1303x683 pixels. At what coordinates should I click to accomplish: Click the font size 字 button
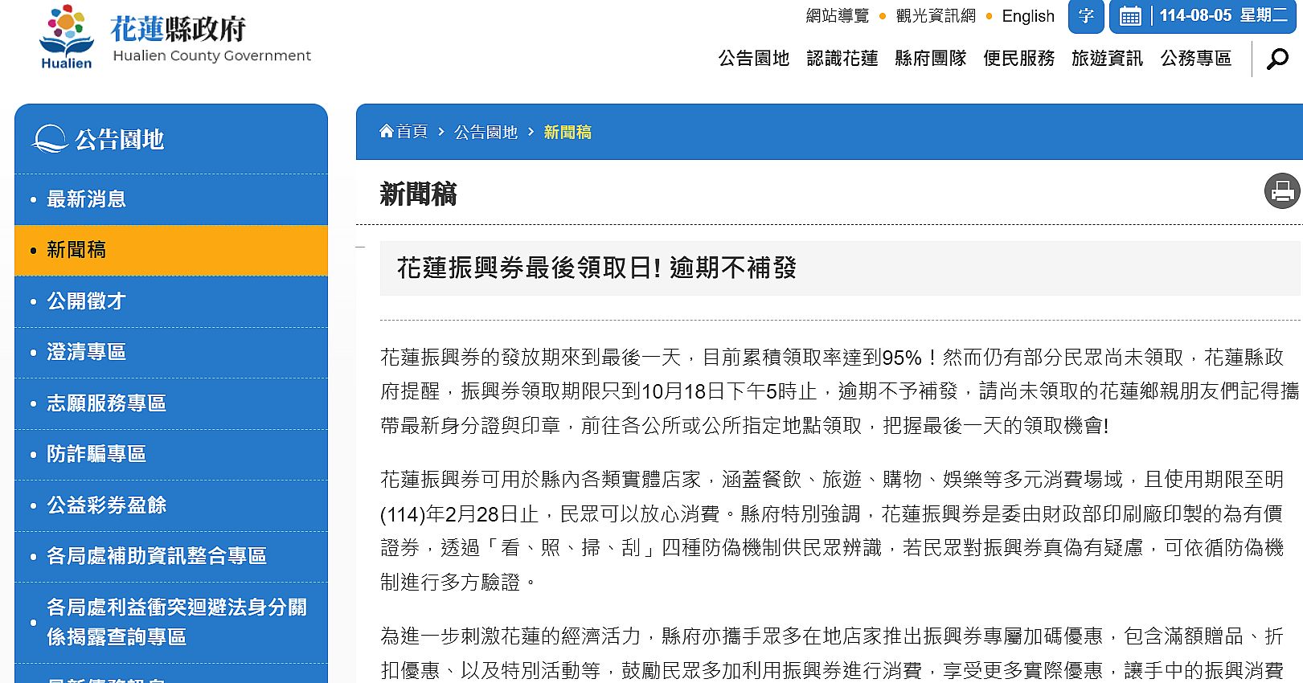tap(1085, 16)
